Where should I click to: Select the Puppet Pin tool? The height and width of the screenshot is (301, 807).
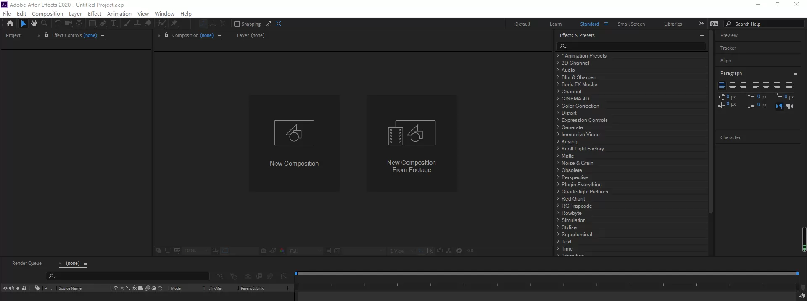click(x=174, y=24)
